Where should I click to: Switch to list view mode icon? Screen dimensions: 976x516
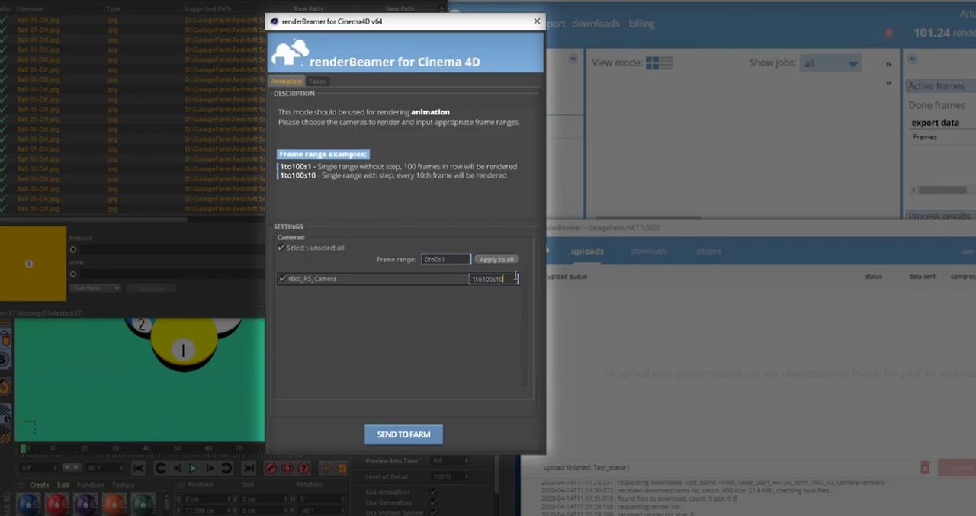666,63
